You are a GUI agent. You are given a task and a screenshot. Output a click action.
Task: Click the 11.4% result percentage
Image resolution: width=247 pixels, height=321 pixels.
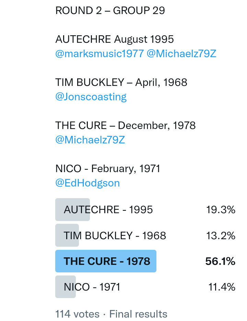tap(222, 287)
